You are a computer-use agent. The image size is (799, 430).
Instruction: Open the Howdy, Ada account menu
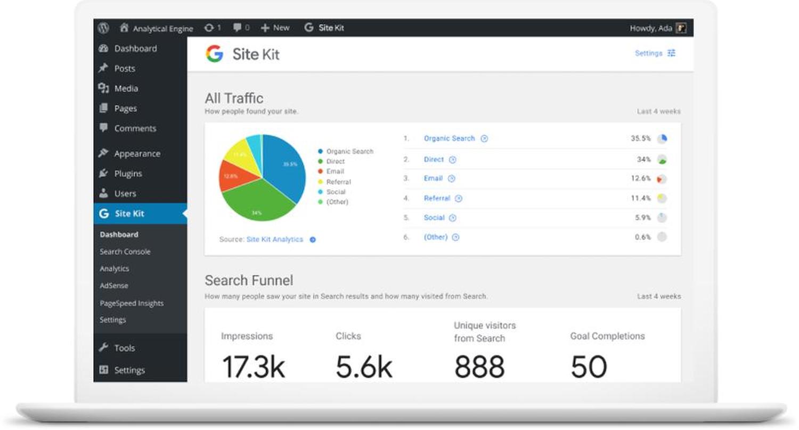[x=651, y=28]
